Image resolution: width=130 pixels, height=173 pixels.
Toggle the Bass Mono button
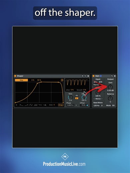click(98, 102)
